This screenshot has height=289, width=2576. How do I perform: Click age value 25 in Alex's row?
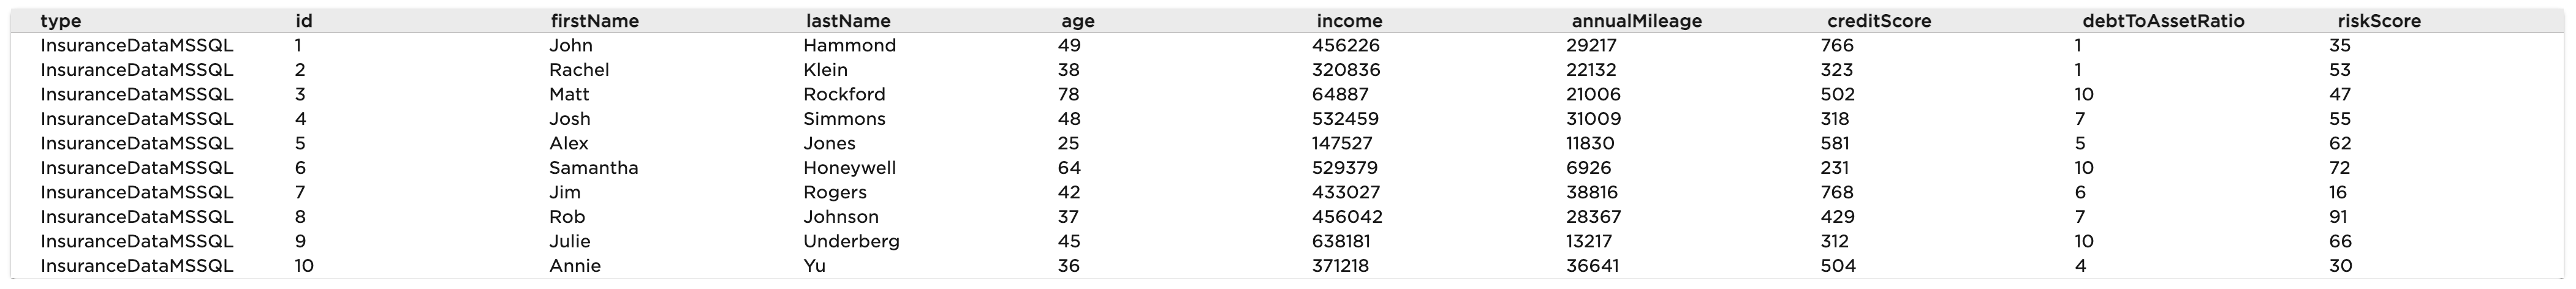(1068, 144)
